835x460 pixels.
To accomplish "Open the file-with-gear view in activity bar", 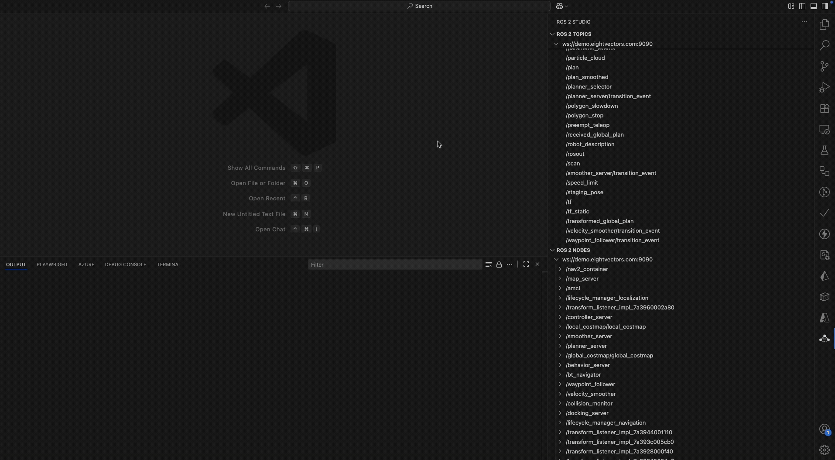I will [824, 255].
